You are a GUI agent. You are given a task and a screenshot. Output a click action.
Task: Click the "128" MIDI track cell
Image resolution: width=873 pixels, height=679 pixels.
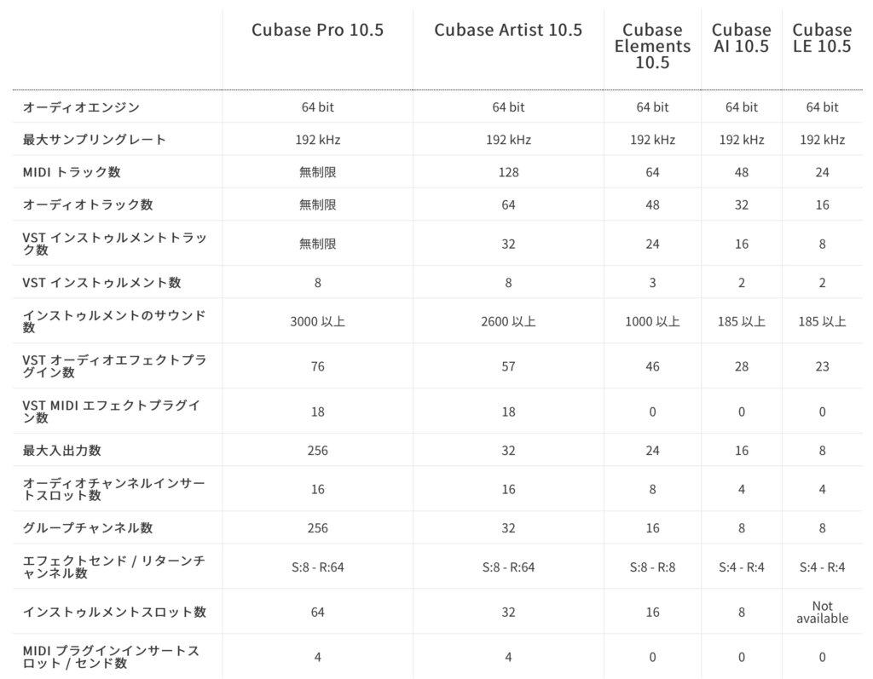(508, 172)
